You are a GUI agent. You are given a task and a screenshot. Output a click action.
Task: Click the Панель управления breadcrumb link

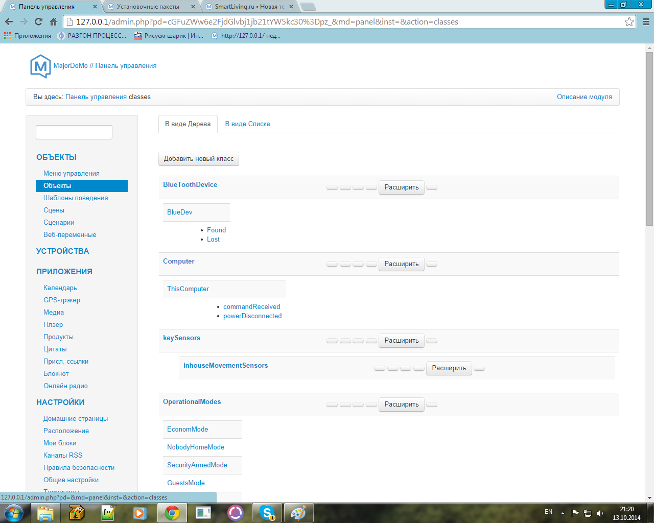tap(96, 97)
